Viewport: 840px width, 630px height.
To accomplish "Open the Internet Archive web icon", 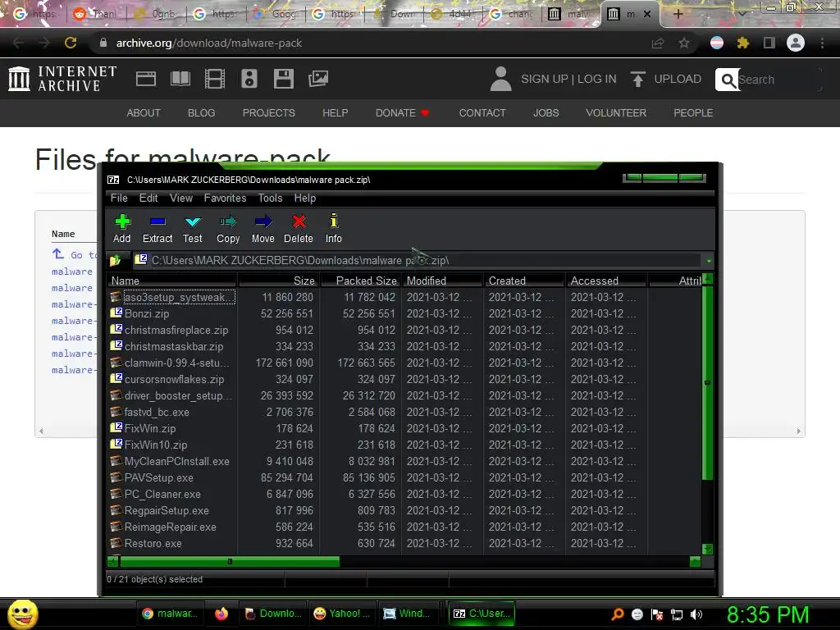I will pyautogui.click(x=146, y=79).
